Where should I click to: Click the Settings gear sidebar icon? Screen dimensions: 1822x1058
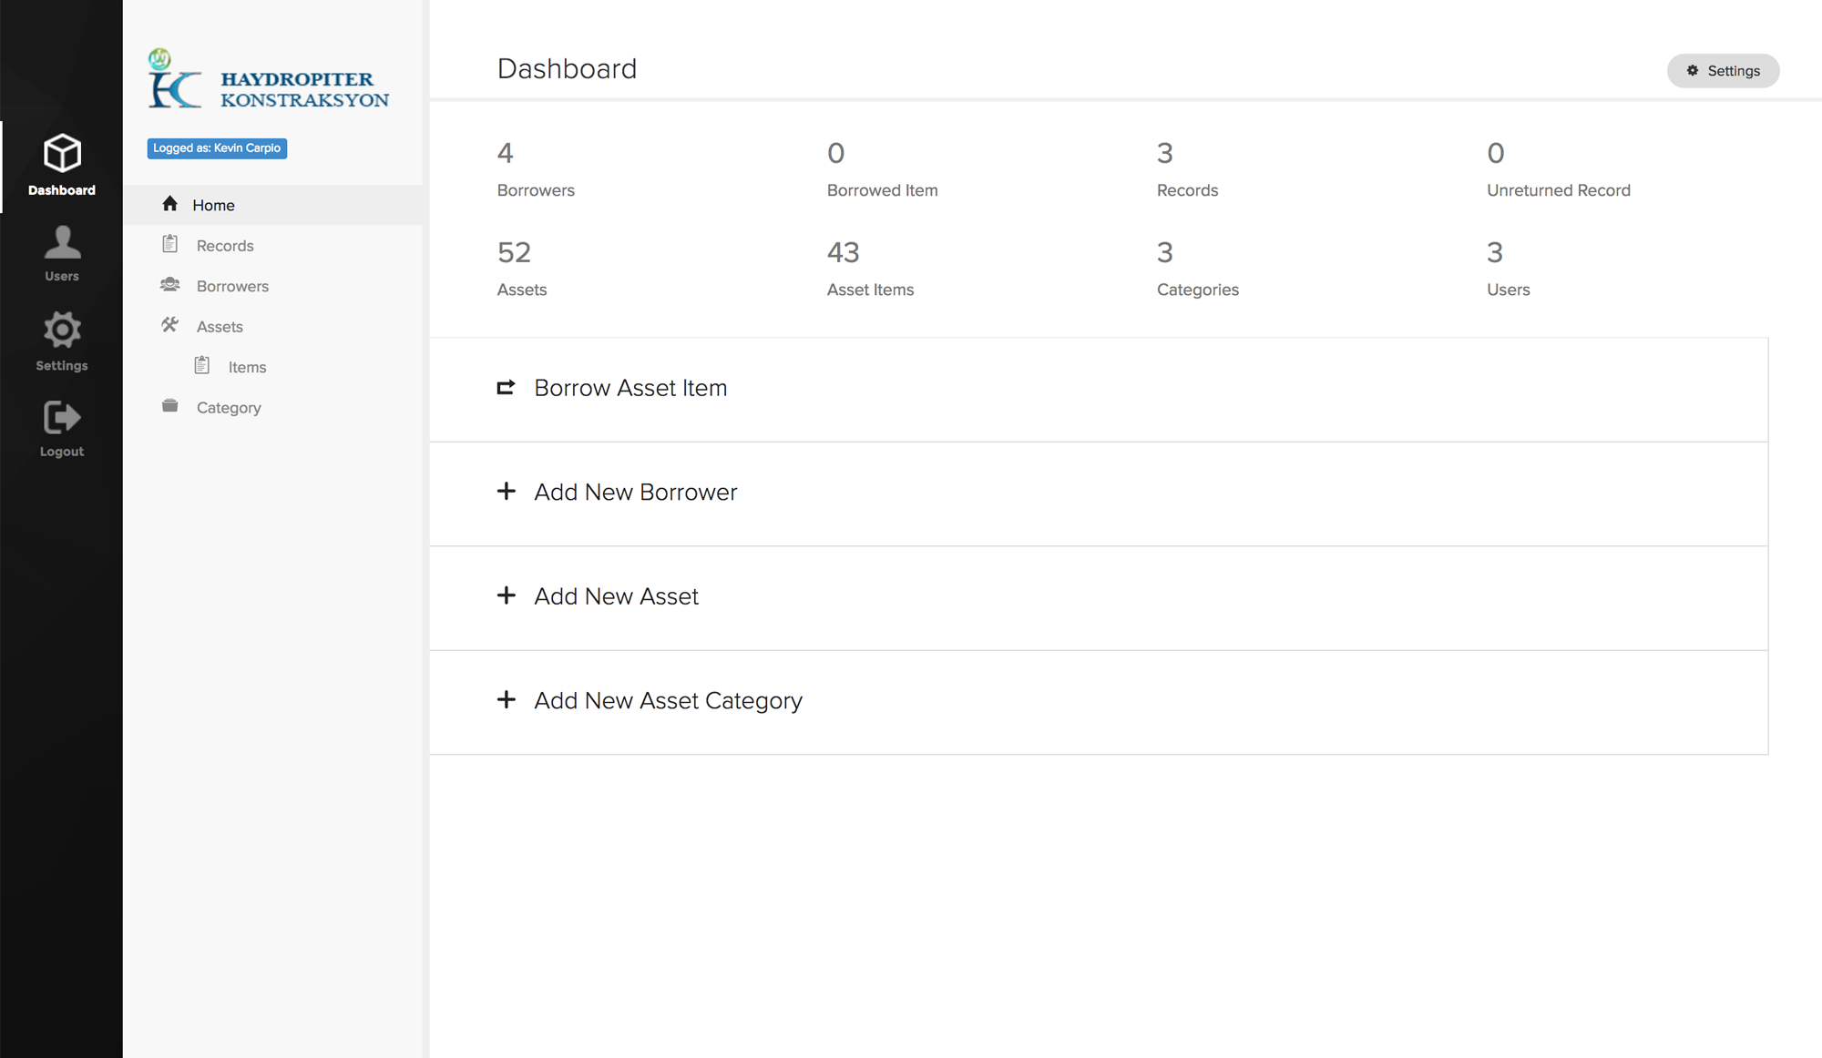62,331
